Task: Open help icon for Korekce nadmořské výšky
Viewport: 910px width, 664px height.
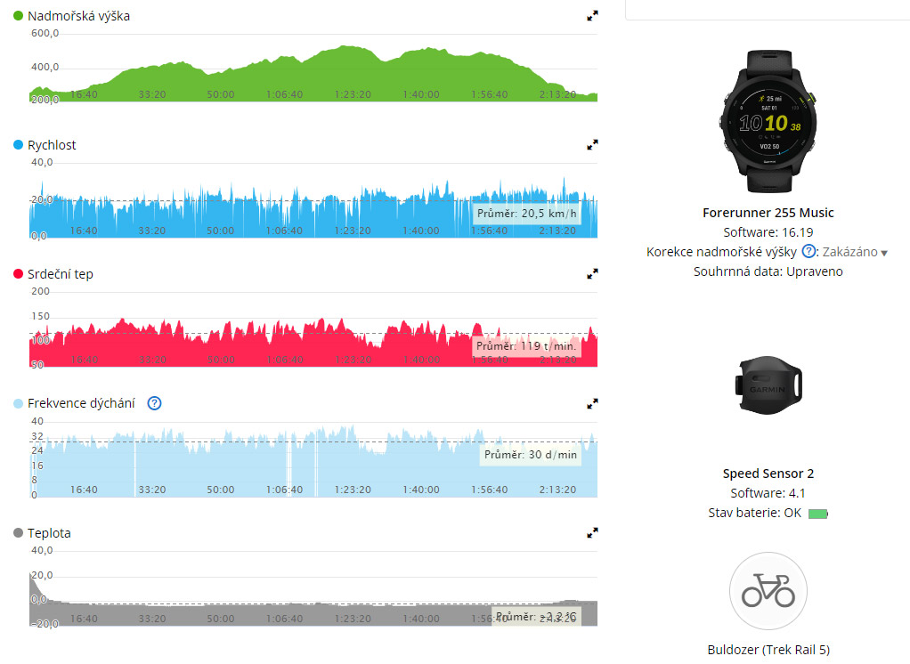Action: coord(808,252)
